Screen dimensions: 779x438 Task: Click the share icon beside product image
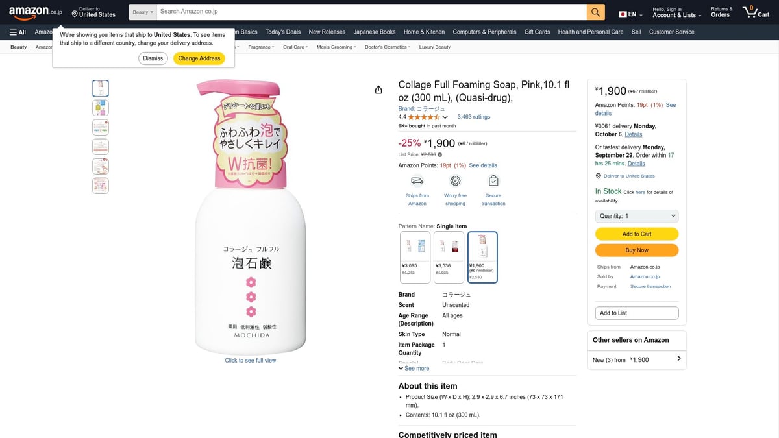[x=378, y=90]
